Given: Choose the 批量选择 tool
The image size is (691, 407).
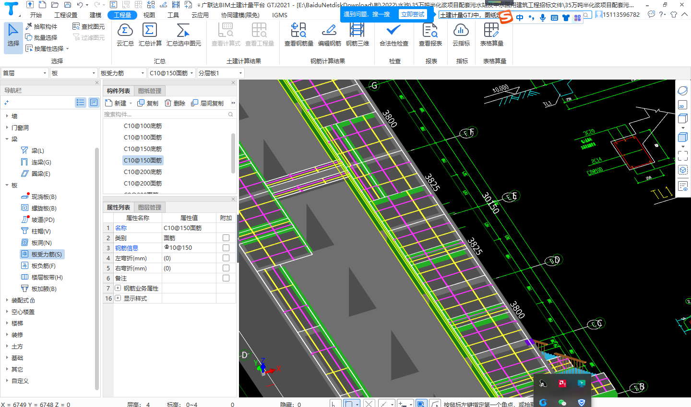Looking at the screenshot, I should pos(41,37).
